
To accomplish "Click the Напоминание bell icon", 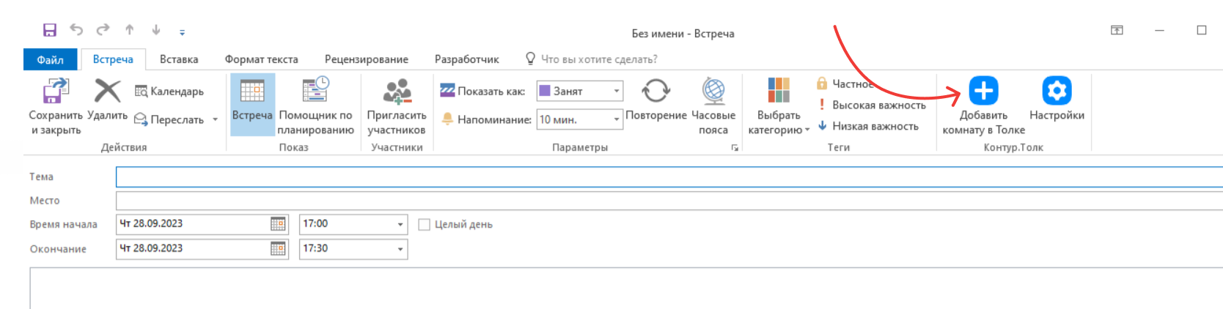I will coord(447,119).
